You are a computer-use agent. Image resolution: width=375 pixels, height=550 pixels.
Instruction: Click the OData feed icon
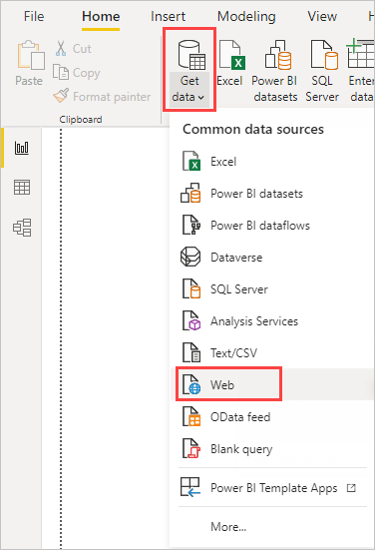click(x=191, y=416)
